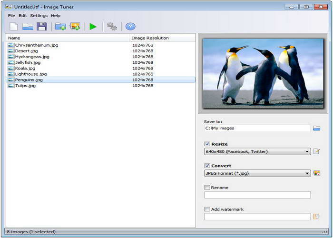
Task: Click the Chrysanthemum.jpg file icon
Action: click(x=11, y=45)
